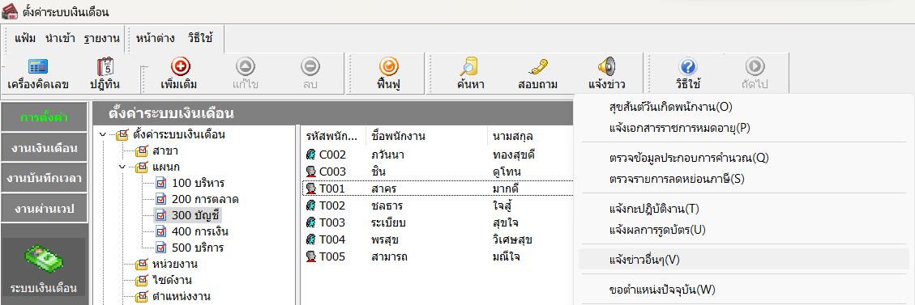
Task: Select employee name พรสุข
Action: pos(385,239)
